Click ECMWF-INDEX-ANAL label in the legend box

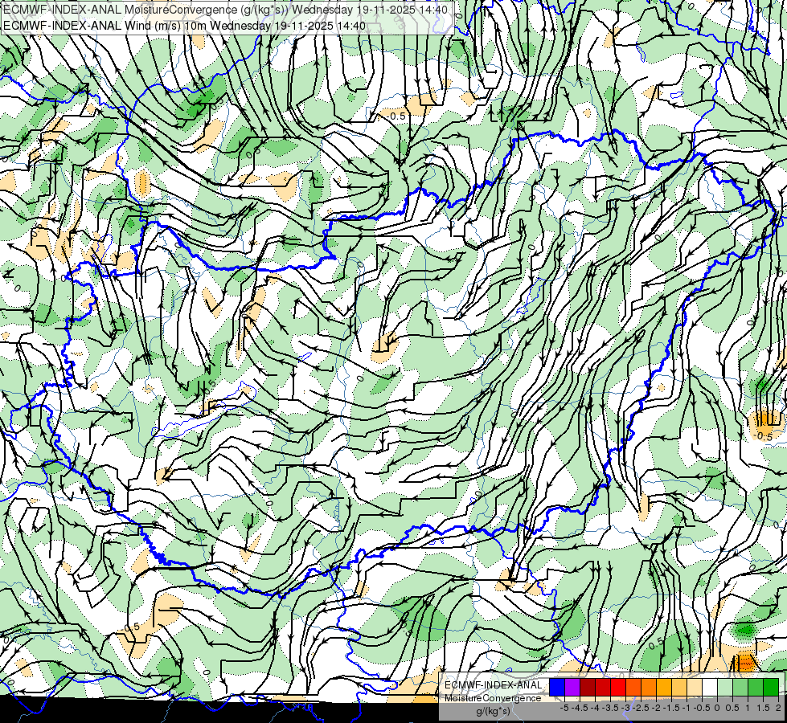[x=494, y=685]
